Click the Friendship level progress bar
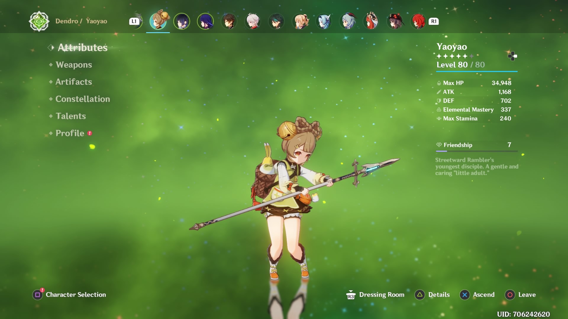This screenshot has height=319, width=568. (477, 151)
